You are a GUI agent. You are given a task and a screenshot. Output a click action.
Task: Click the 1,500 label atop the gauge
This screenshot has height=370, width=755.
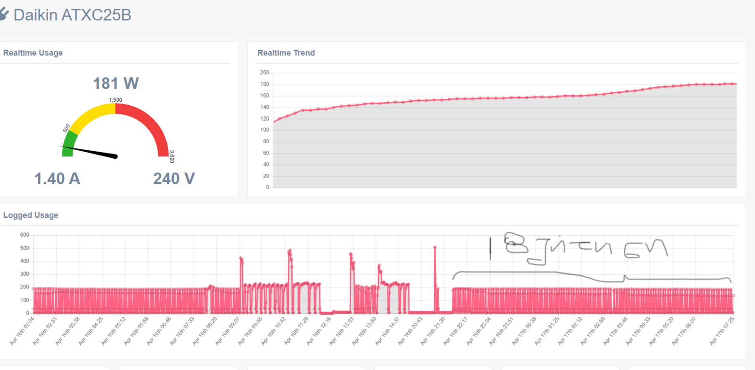tap(116, 100)
